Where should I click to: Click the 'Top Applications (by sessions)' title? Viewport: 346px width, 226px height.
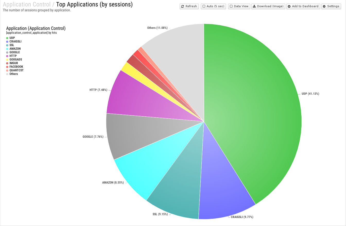94,4
